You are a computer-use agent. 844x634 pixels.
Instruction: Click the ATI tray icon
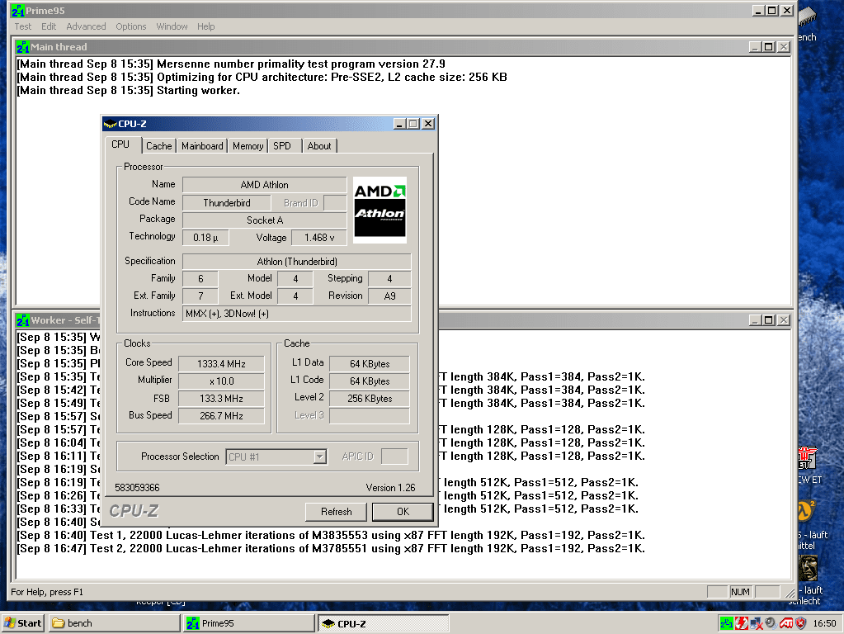786,623
